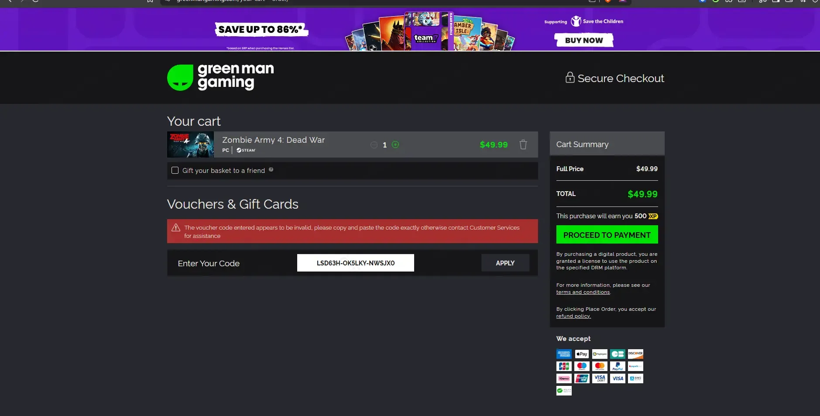Image resolution: width=820 pixels, height=416 pixels.
Task: Apply the entered voucher code
Action: coord(505,263)
